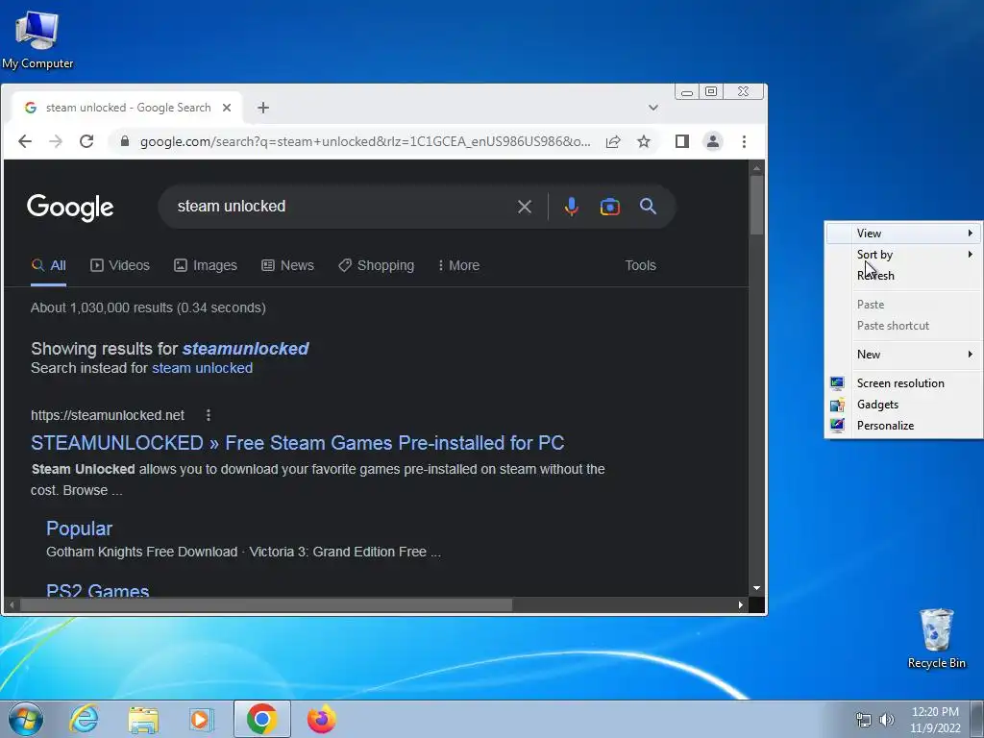Screen dimensions: 984x738
Task: Select the All search tab
Action: [x=48, y=265]
